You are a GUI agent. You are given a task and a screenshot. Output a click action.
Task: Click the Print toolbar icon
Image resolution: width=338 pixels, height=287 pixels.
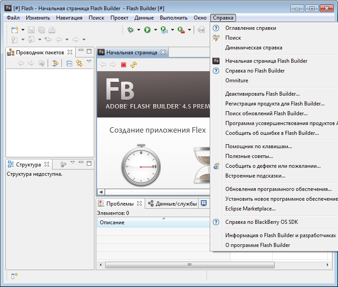coord(52,30)
